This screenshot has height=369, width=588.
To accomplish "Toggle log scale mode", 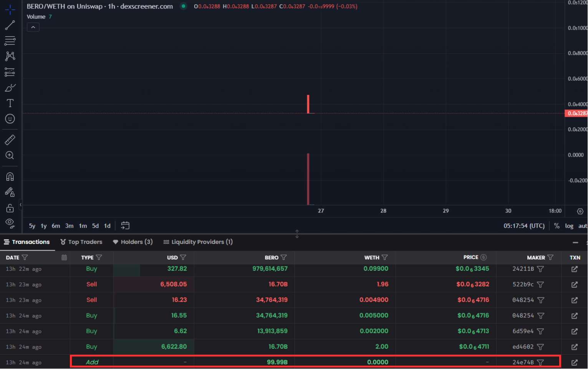I will 569,226.
